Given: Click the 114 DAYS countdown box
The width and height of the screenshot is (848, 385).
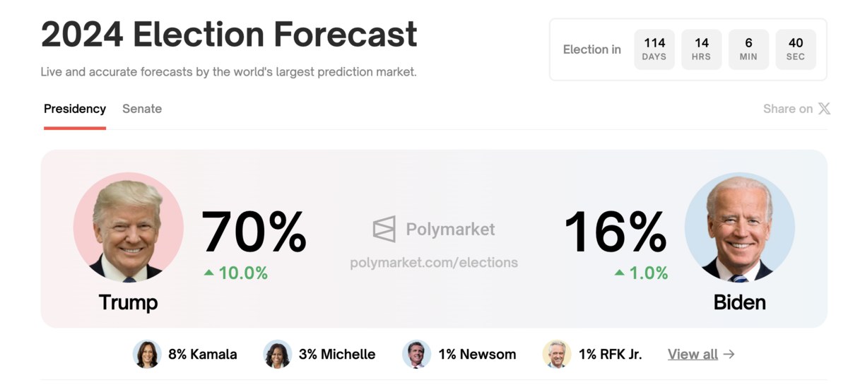Looking at the screenshot, I should [654, 49].
